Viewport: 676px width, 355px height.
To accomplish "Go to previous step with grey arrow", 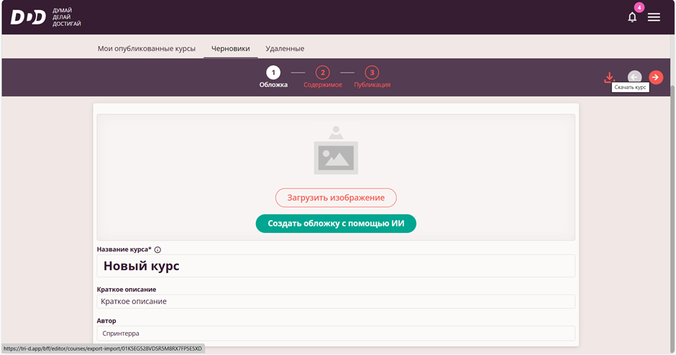I will (634, 77).
